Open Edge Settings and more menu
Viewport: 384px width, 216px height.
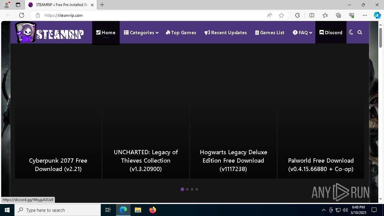(x=365, y=15)
